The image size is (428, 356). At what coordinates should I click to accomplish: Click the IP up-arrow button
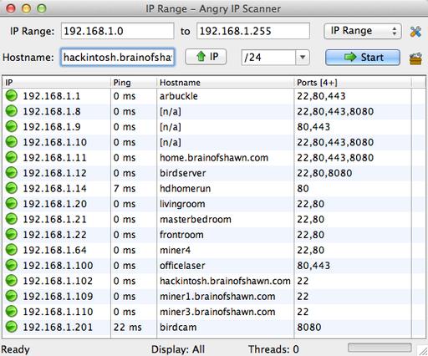click(206, 57)
